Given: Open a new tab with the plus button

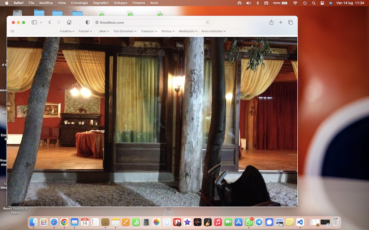Looking at the screenshot, I should coord(281,22).
